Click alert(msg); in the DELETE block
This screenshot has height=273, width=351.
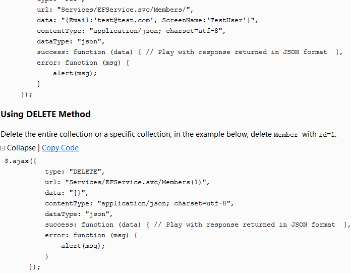tap(83, 246)
